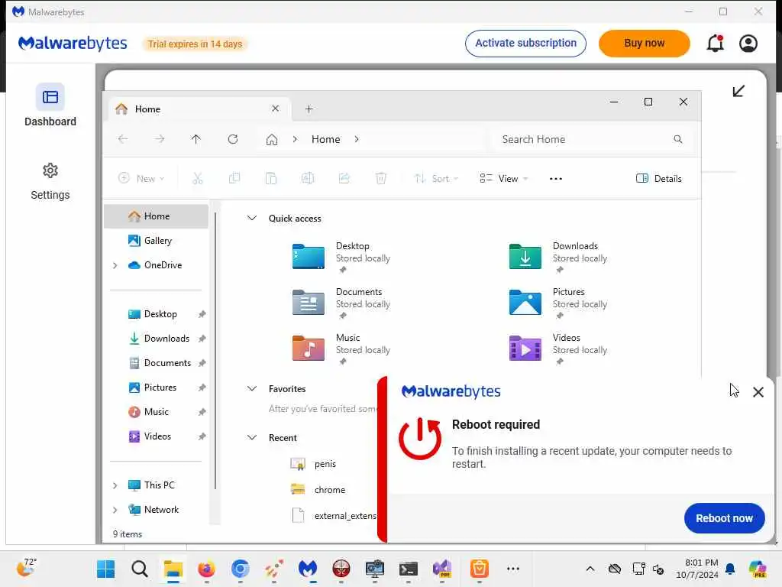Open the Sort dropdown
782x587 pixels.
436,178
